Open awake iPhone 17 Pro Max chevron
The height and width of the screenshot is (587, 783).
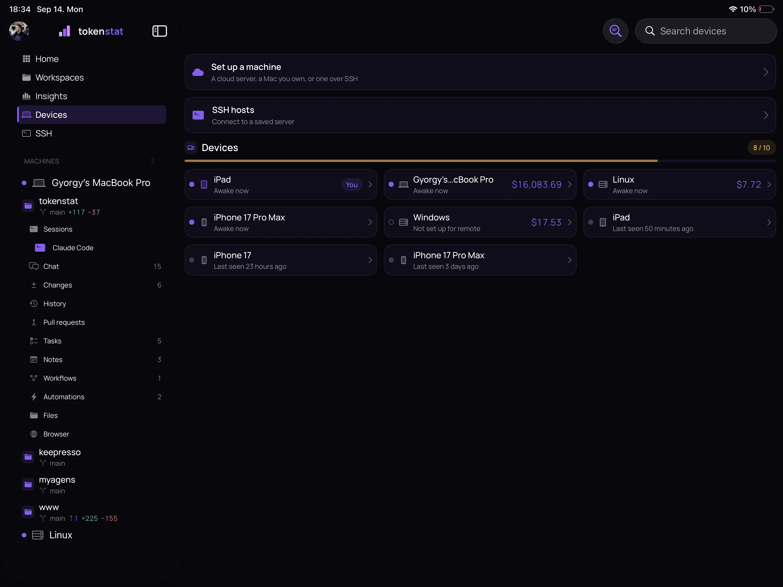[370, 222]
